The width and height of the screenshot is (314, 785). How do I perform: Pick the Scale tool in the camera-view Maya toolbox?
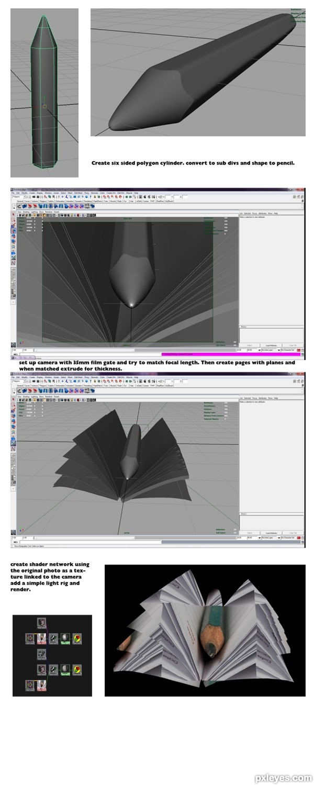(x=13, y=241)
